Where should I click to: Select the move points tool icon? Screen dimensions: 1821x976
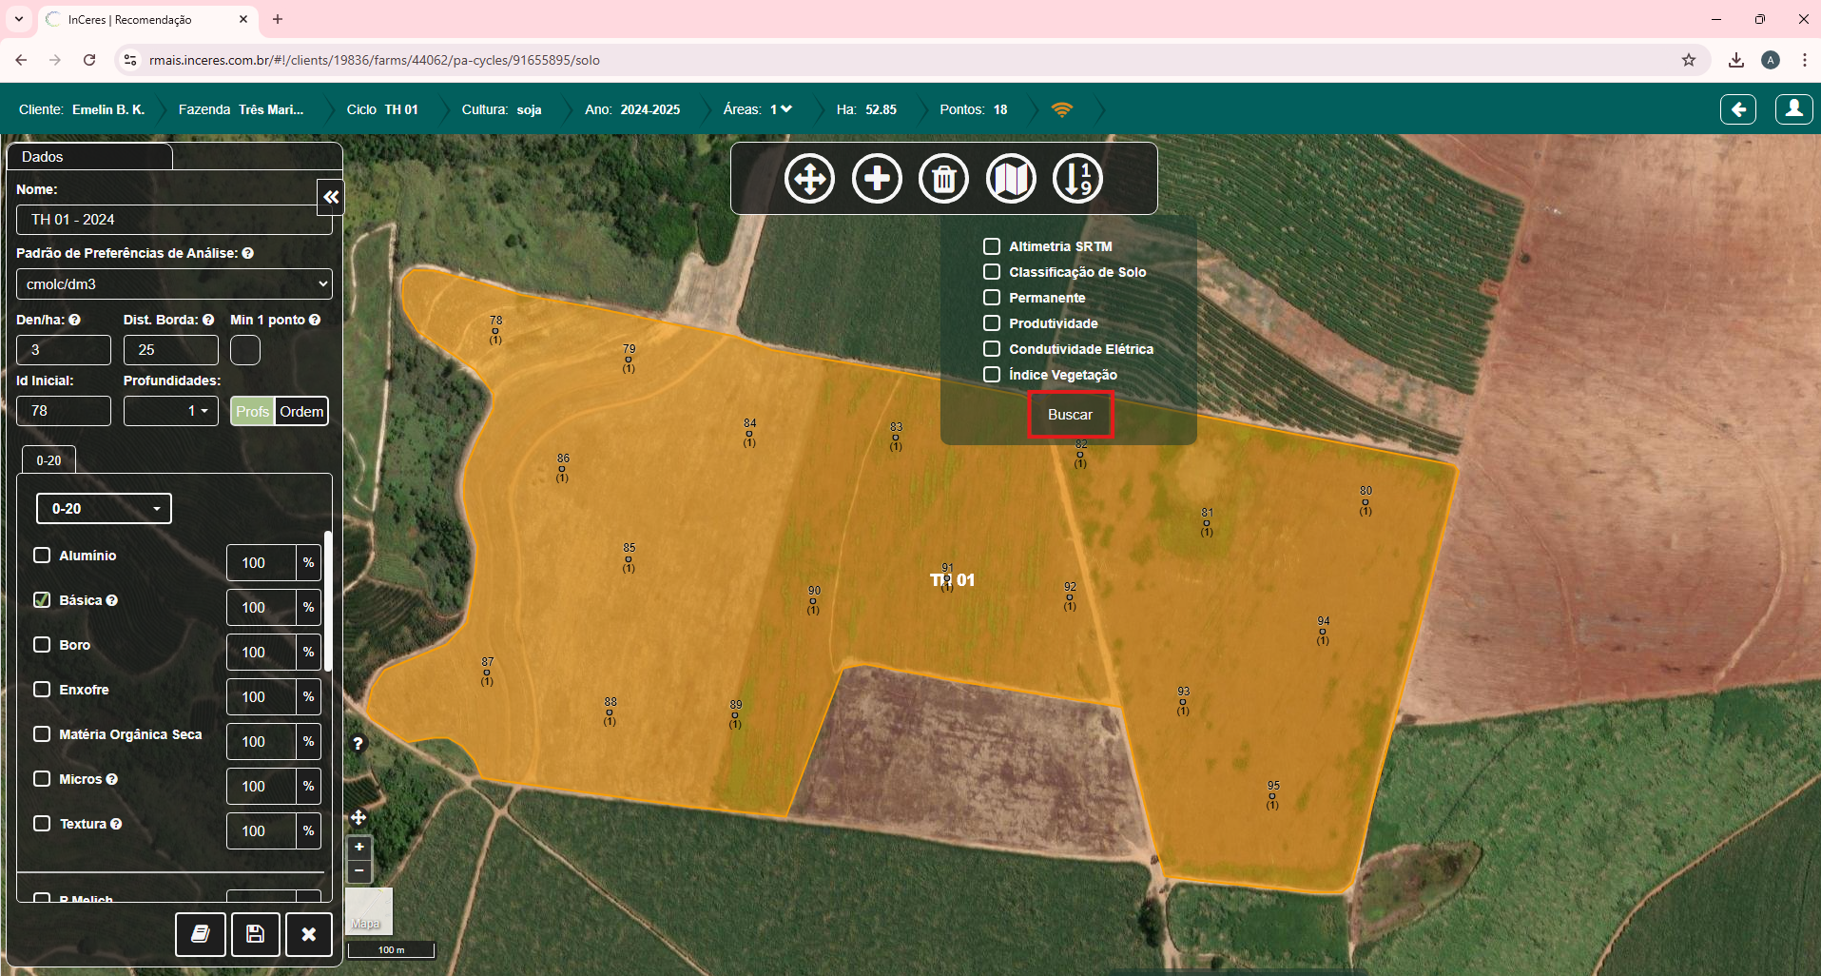(809, 178)
